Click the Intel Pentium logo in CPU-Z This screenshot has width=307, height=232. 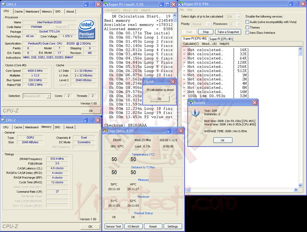[x=87, y=29]
